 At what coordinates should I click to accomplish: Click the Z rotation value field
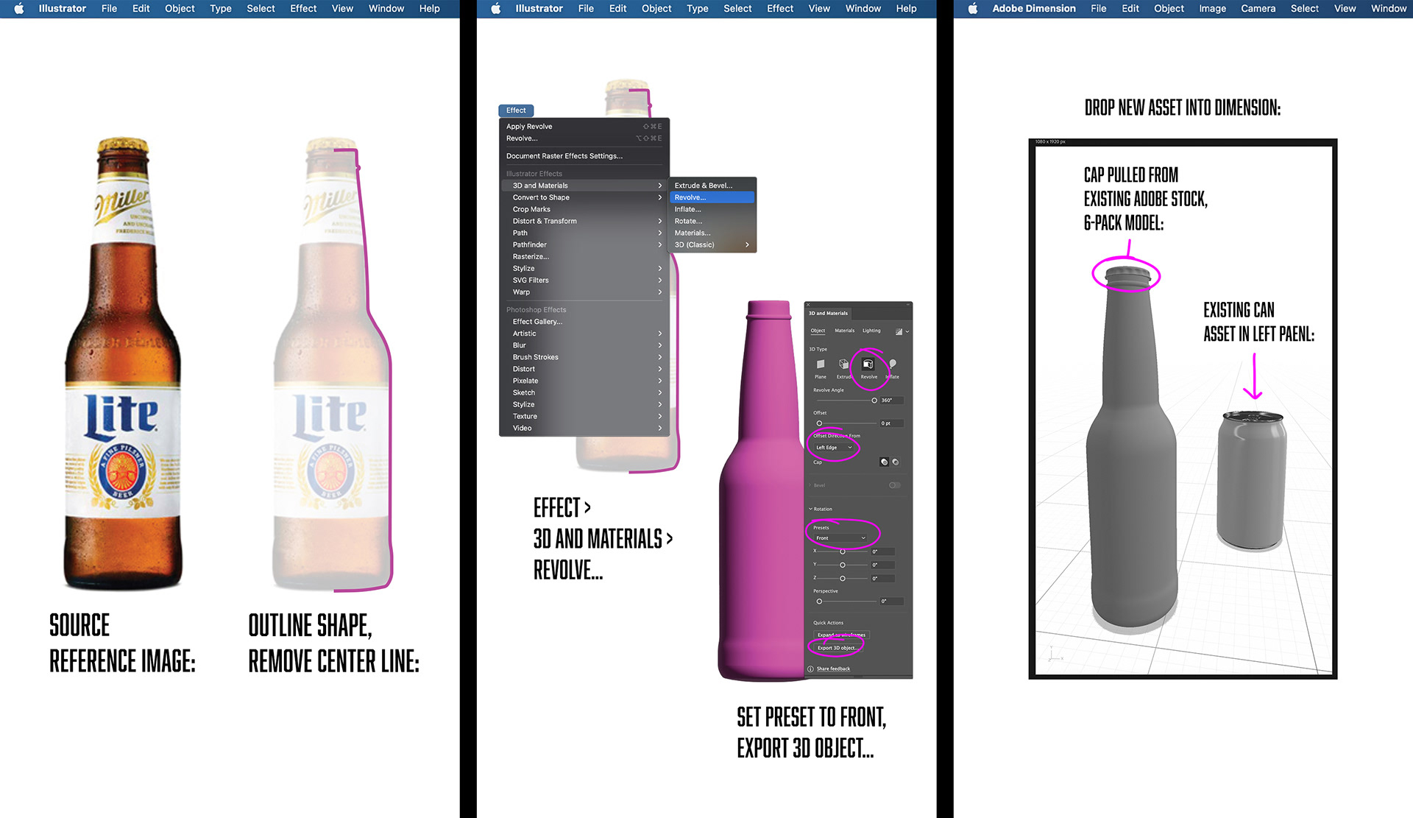pos(882,579)
